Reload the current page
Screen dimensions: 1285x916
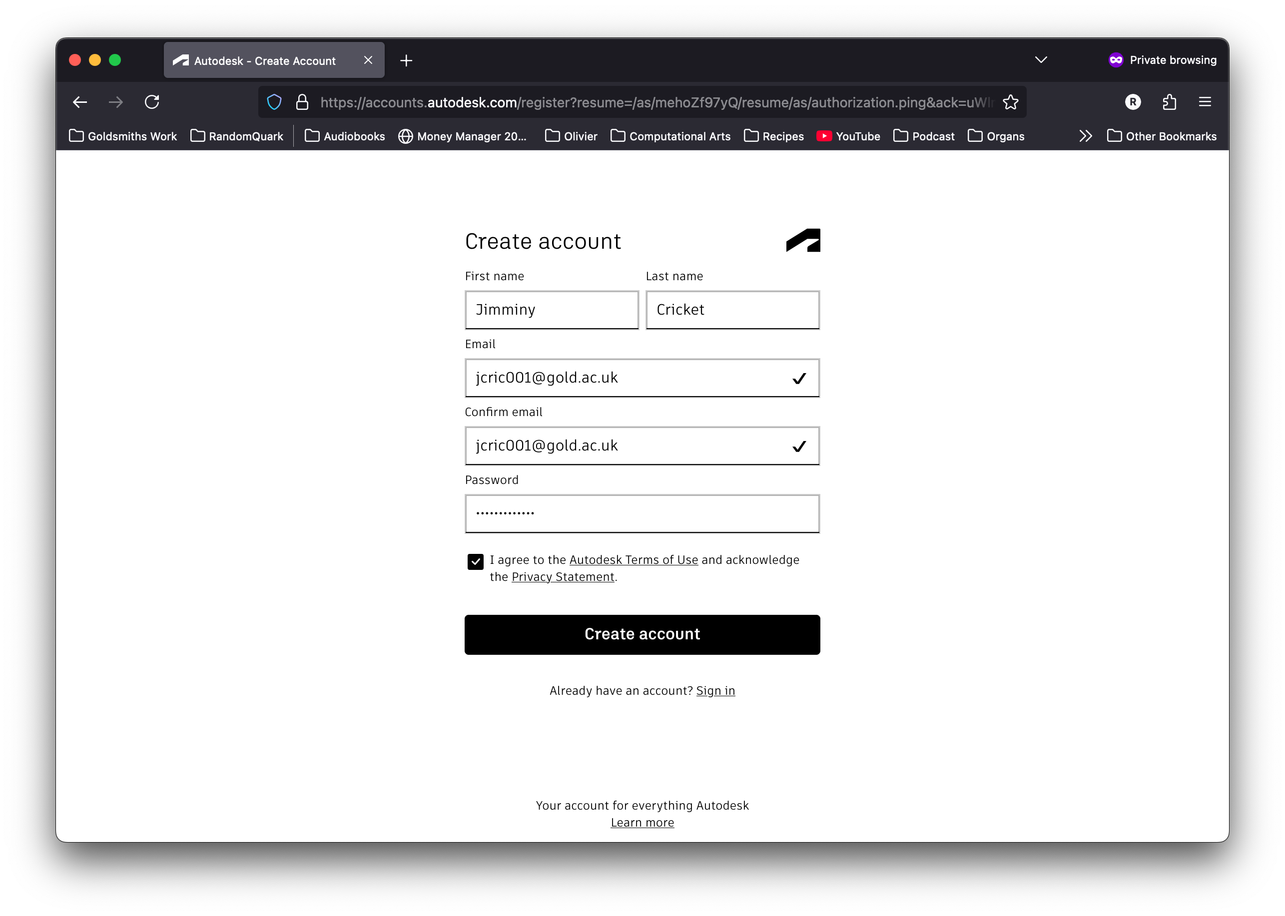[x=152, y=102]
